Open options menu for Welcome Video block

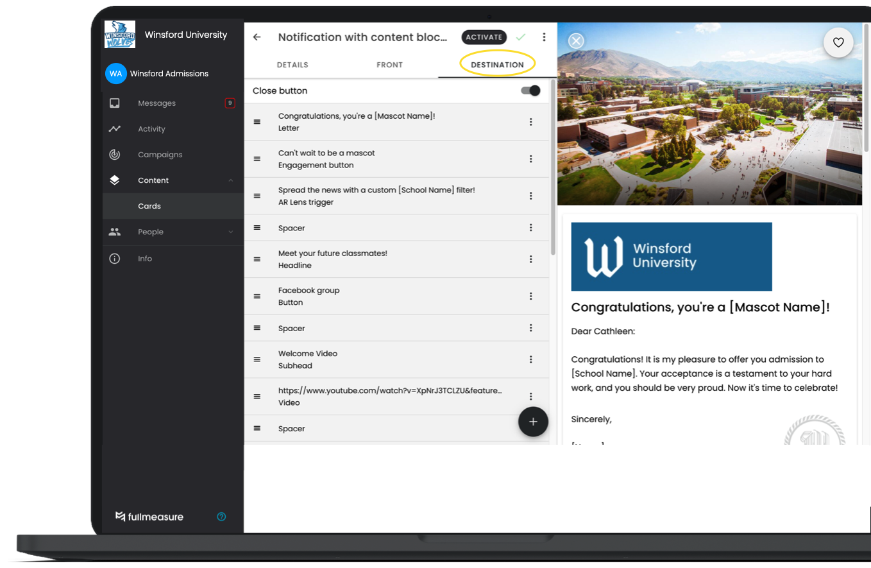[x=530, y=359]
